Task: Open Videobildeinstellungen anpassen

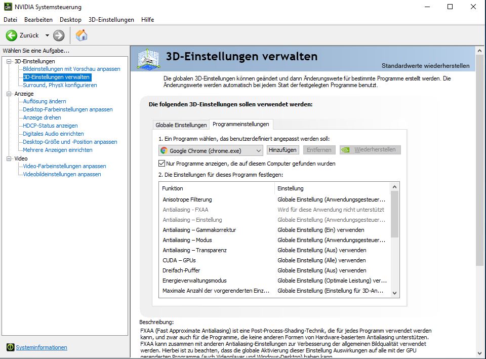Action: (x=62, y=174)
